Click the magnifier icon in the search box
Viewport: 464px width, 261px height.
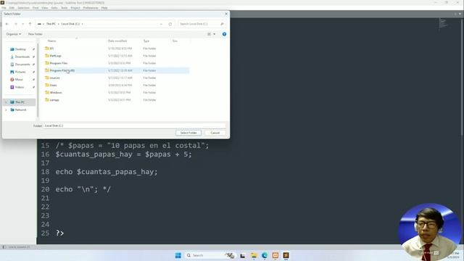222,24
